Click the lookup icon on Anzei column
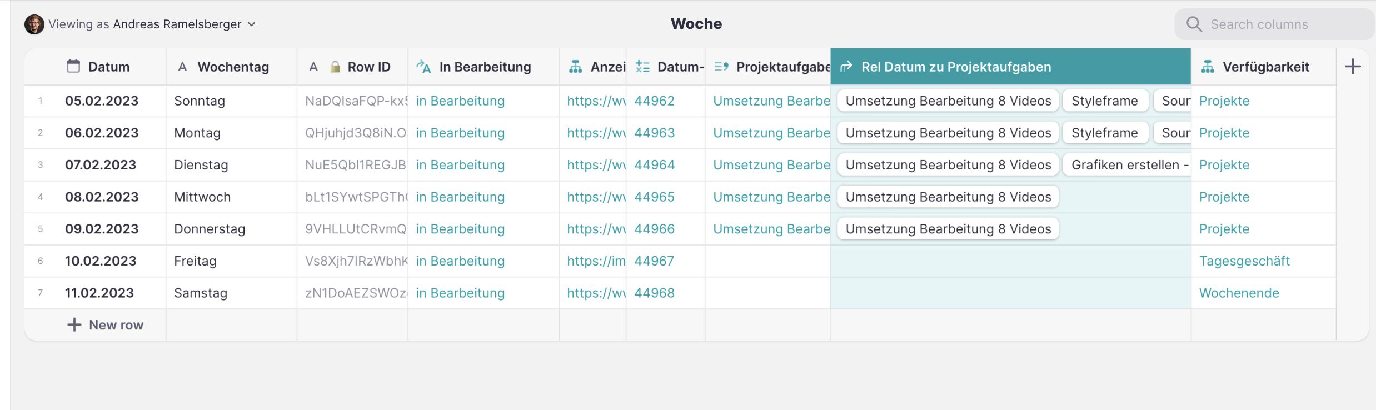 tap(576, 67)
